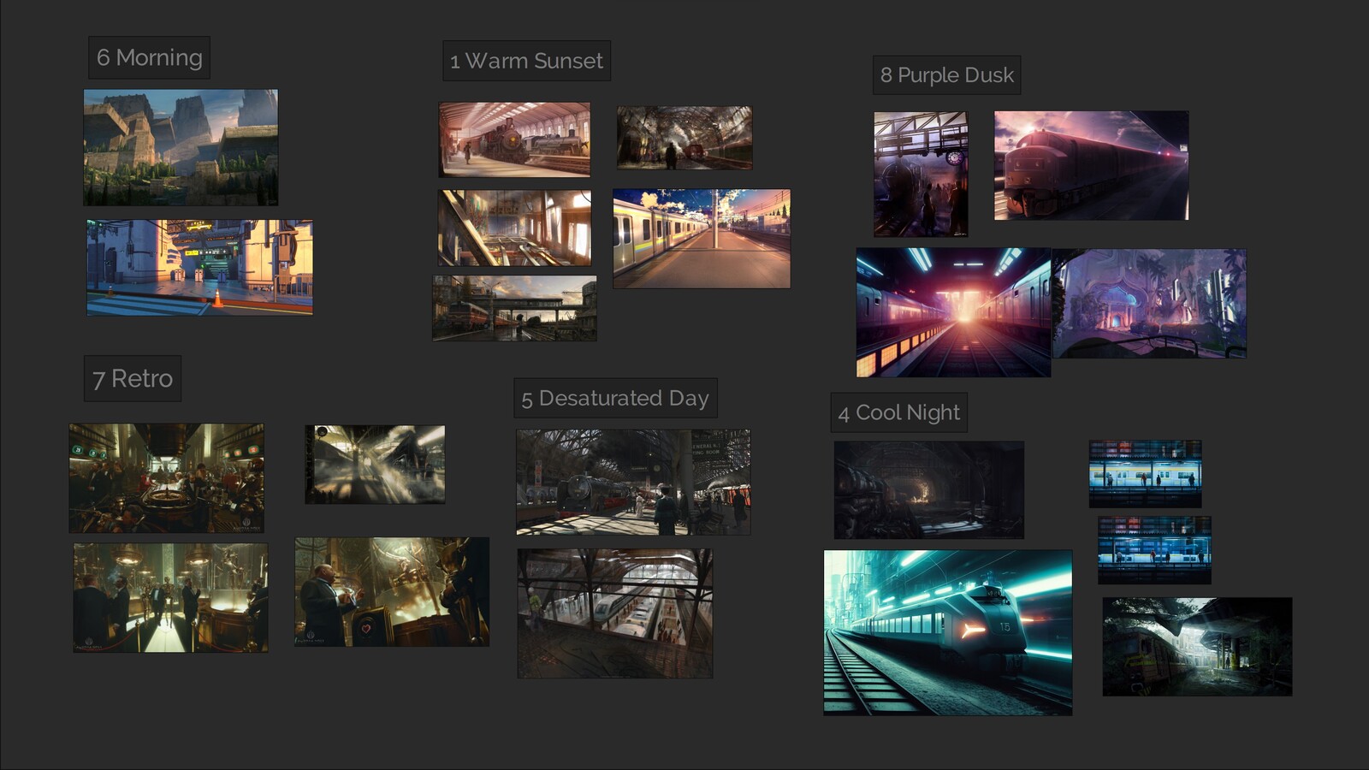Select the diesel locomotive at purple dusk image
Viewport: 1369px width, 770px height.
click(1091, 165)
